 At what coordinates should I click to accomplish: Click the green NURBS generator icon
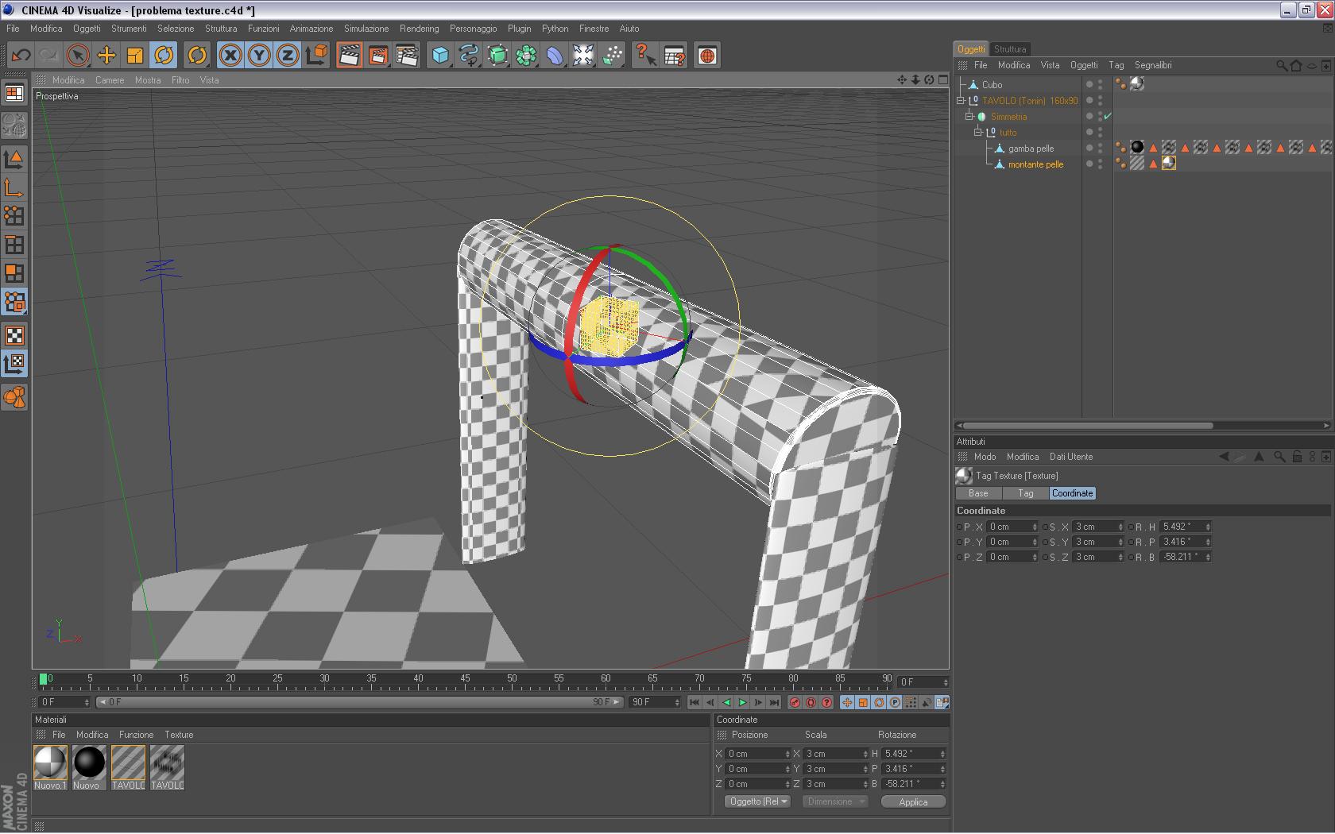(497, 55)
